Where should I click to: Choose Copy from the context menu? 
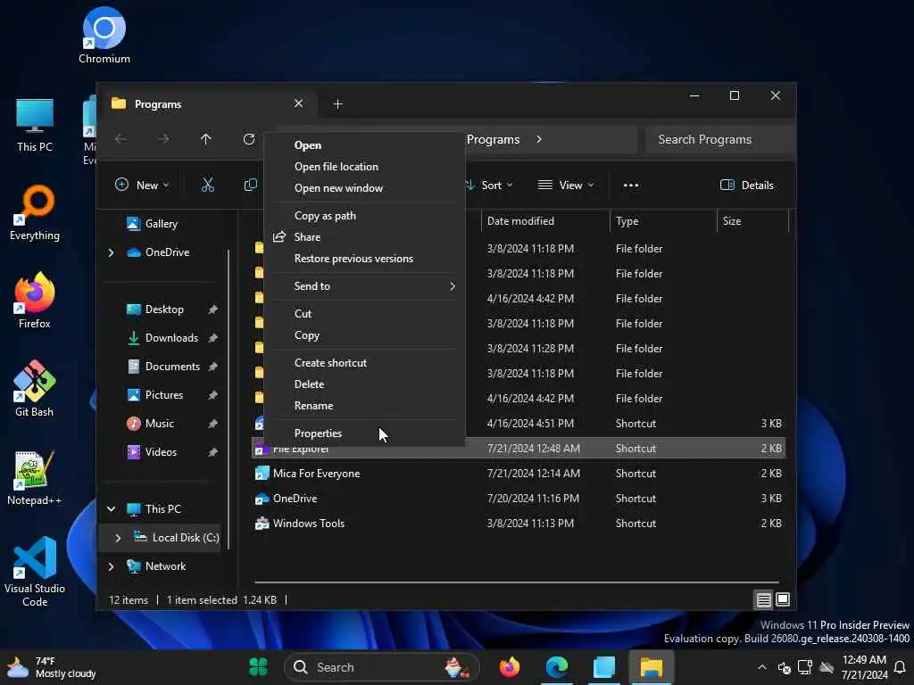365,335
